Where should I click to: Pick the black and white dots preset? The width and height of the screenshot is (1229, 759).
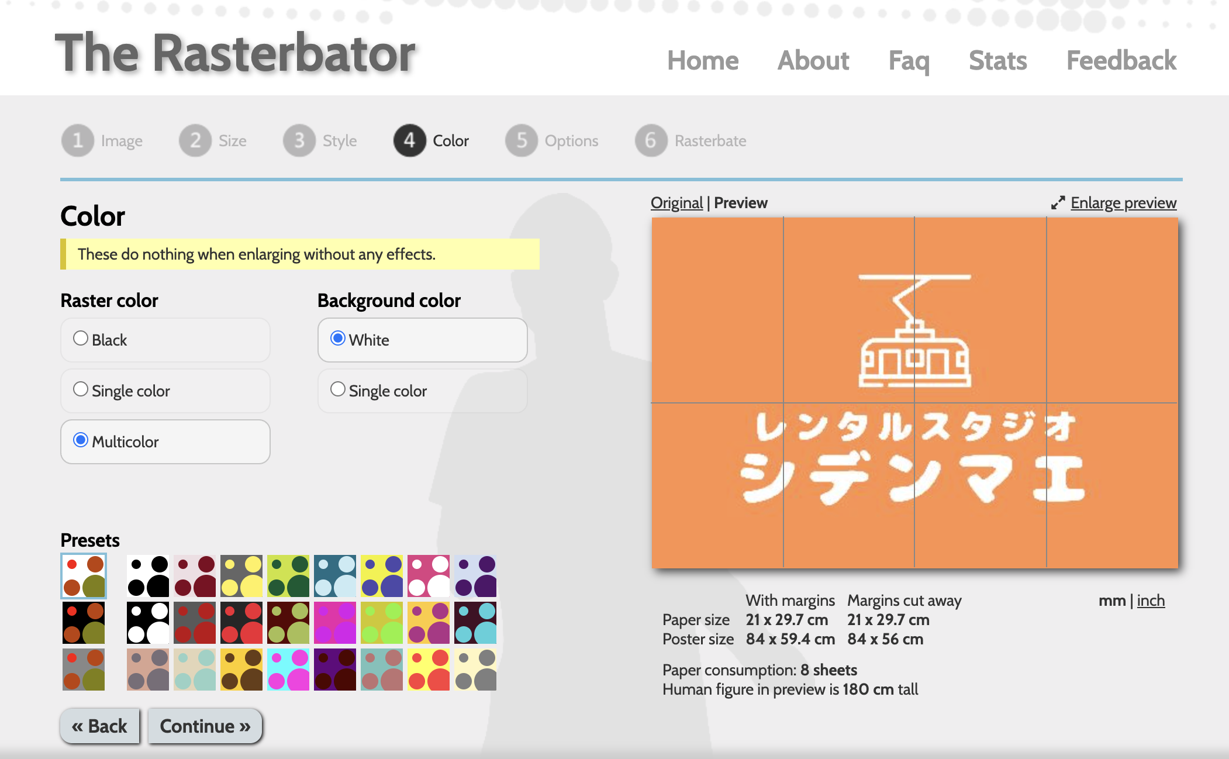click(148, 576)
